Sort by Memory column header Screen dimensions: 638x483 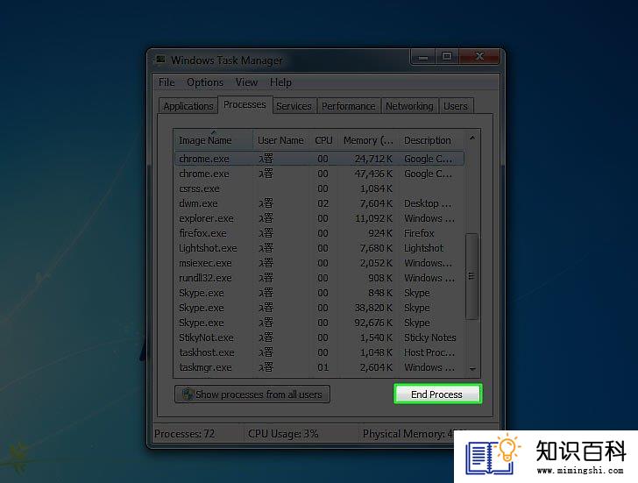click(368, 140)
